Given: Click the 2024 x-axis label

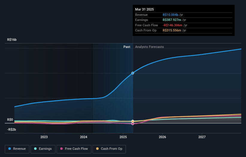Looking at the screenshot, I should coord(84,137).
